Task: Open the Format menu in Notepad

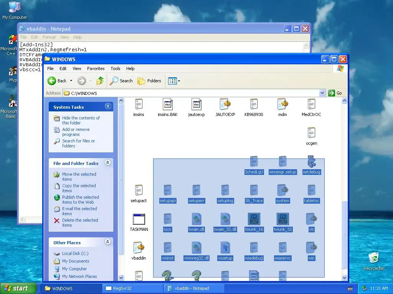Action: (49, 37)
